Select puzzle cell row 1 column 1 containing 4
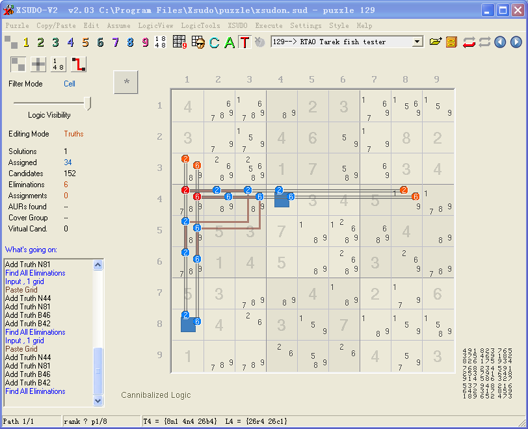 (188, 107)
